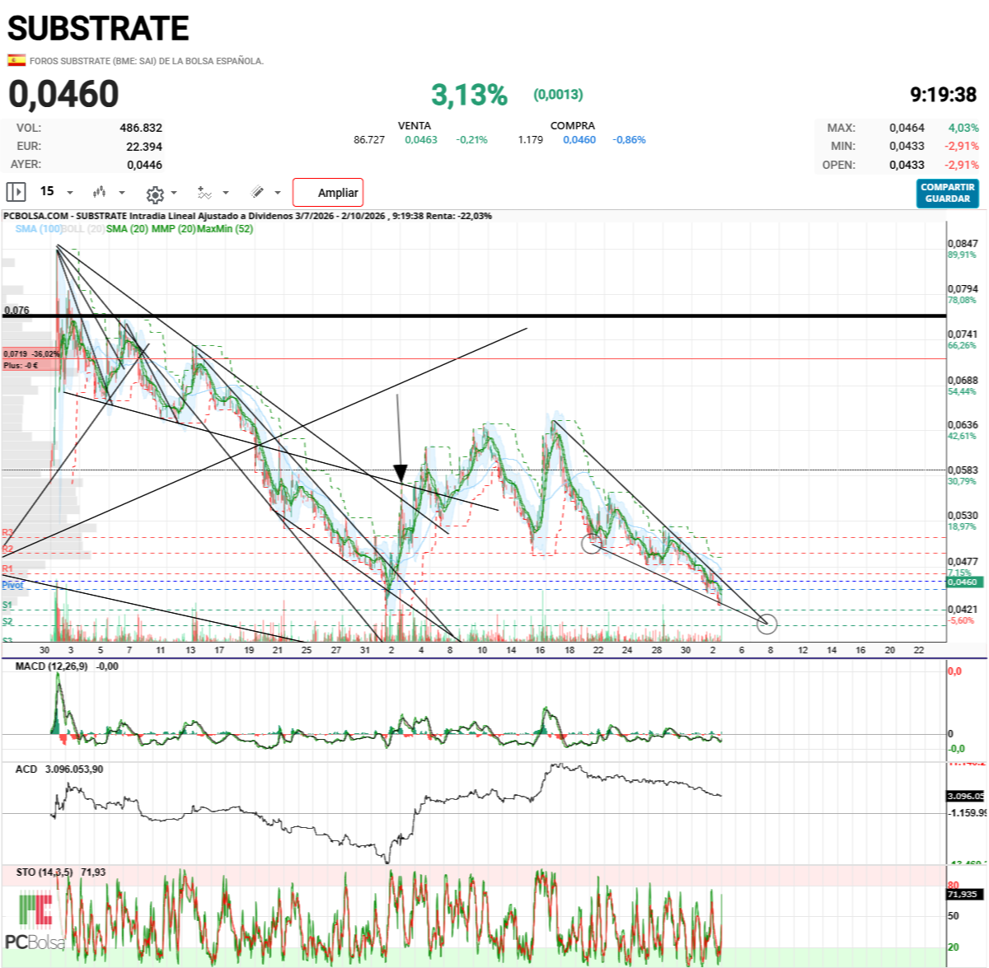Click the BOLL (20) indicator label
The height and width of the screenshot is (968, 989).
point(83,229)
